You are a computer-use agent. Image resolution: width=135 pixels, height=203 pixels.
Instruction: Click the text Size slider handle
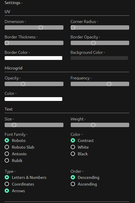14,125
